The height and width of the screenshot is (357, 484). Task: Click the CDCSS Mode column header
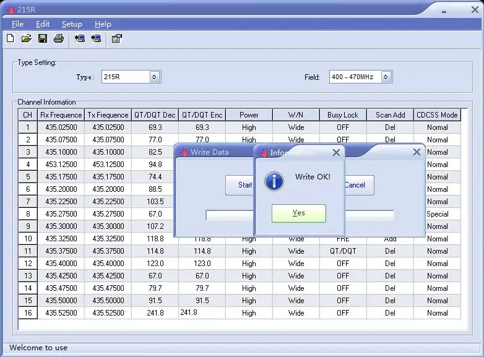click(437, 115)
